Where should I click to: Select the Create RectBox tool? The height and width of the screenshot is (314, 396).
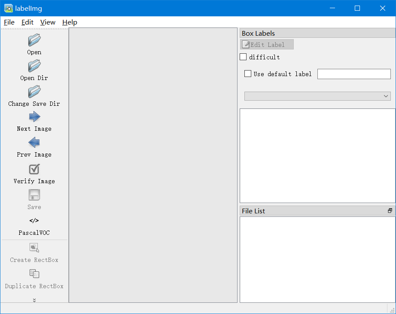click(x=34, y=248)
